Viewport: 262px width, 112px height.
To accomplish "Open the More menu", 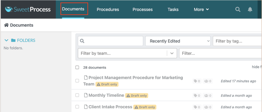I will point(201,9).
